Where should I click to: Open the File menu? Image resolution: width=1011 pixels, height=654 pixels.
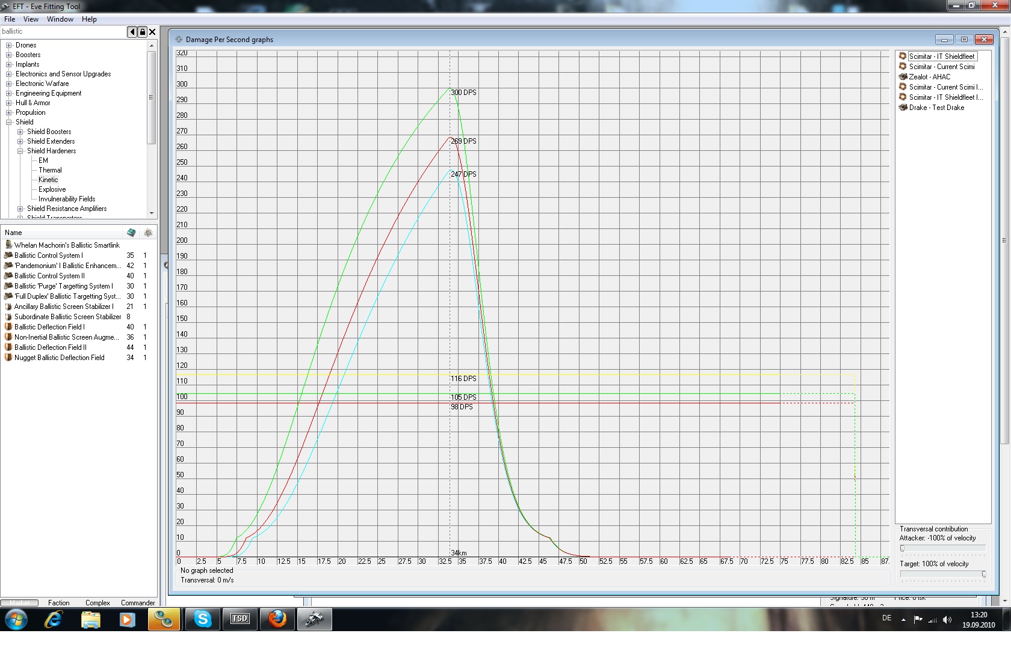(x=10, y=19)
